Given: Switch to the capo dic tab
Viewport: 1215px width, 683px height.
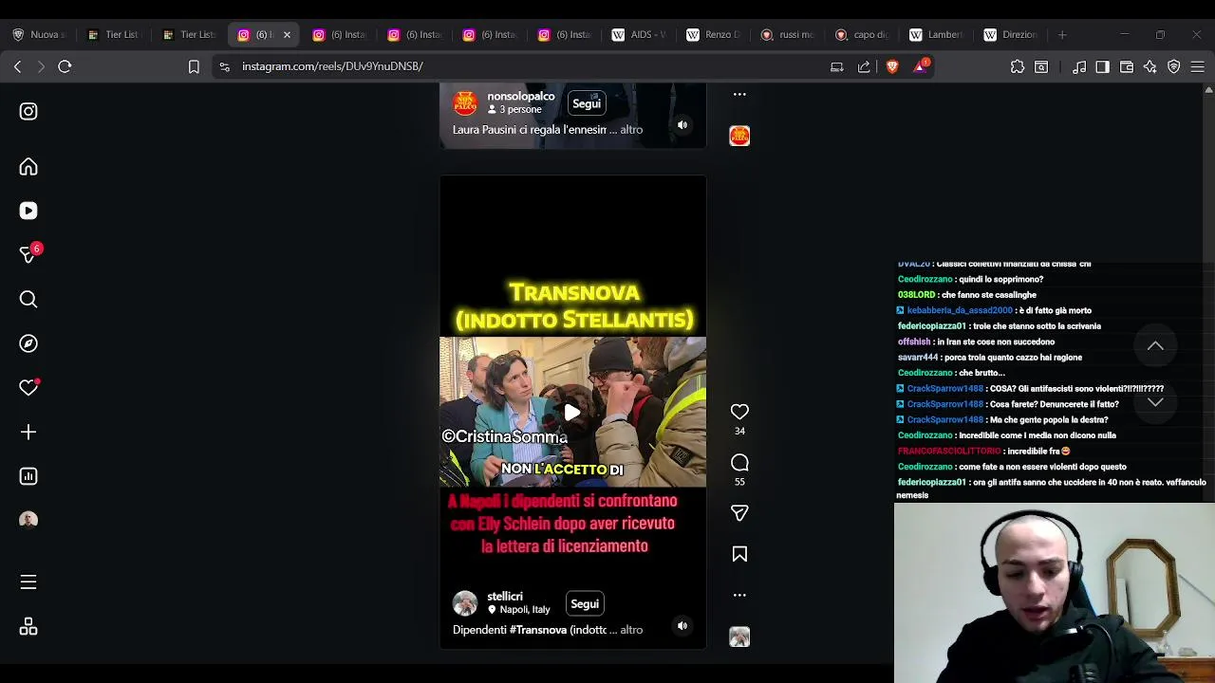Looking at the screenshot, I should (865, 34).
